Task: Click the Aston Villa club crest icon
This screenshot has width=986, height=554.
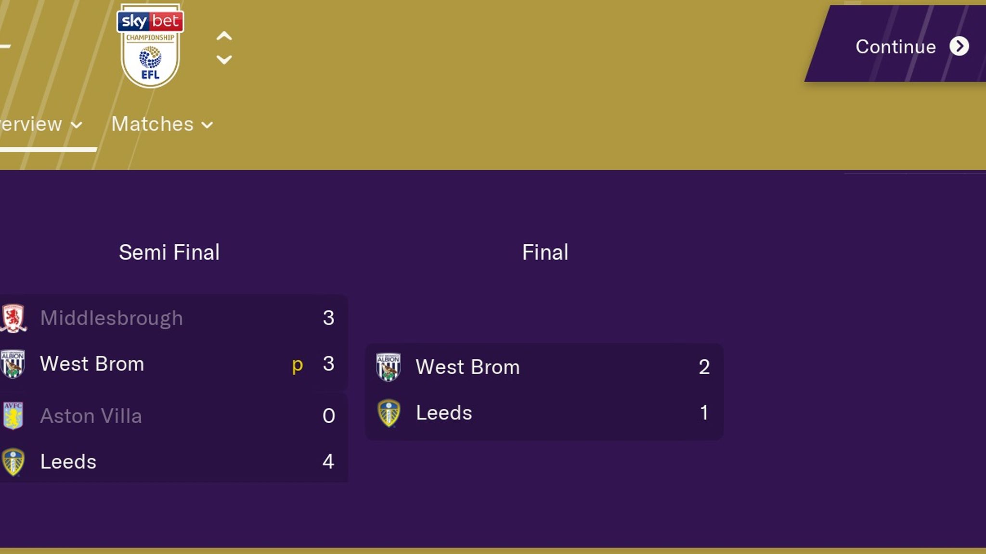Action: tap(13, 415)
